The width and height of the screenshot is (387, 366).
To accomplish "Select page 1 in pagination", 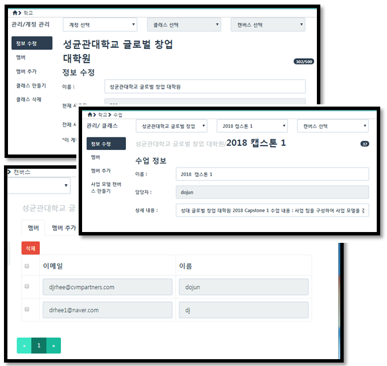I will tap(39, 345).
